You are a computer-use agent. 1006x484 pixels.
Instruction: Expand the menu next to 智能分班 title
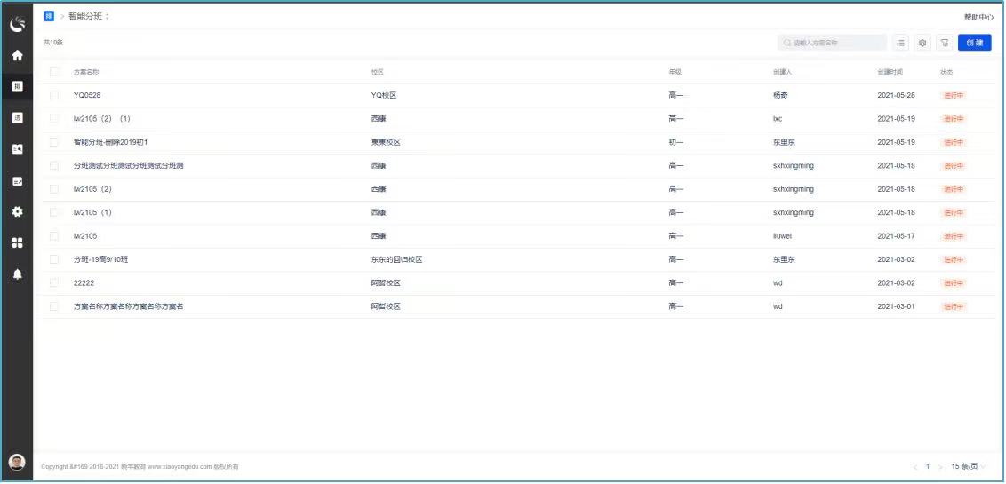click(x=107, y=17)
